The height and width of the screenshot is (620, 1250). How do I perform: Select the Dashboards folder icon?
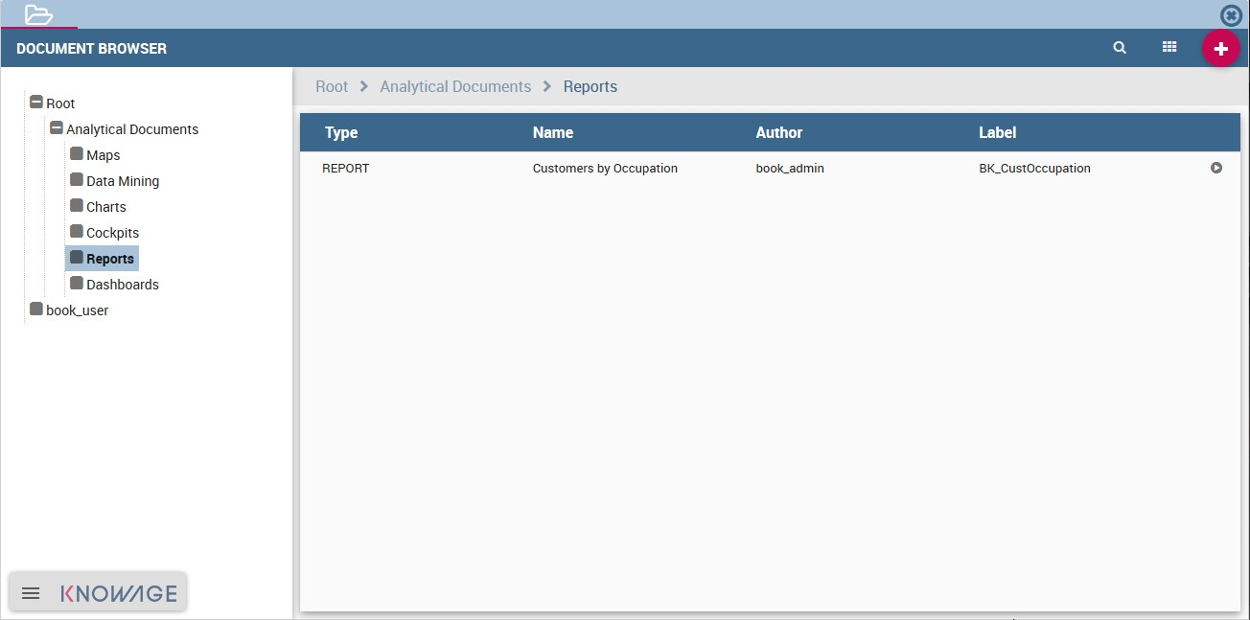tap(77, 283)
